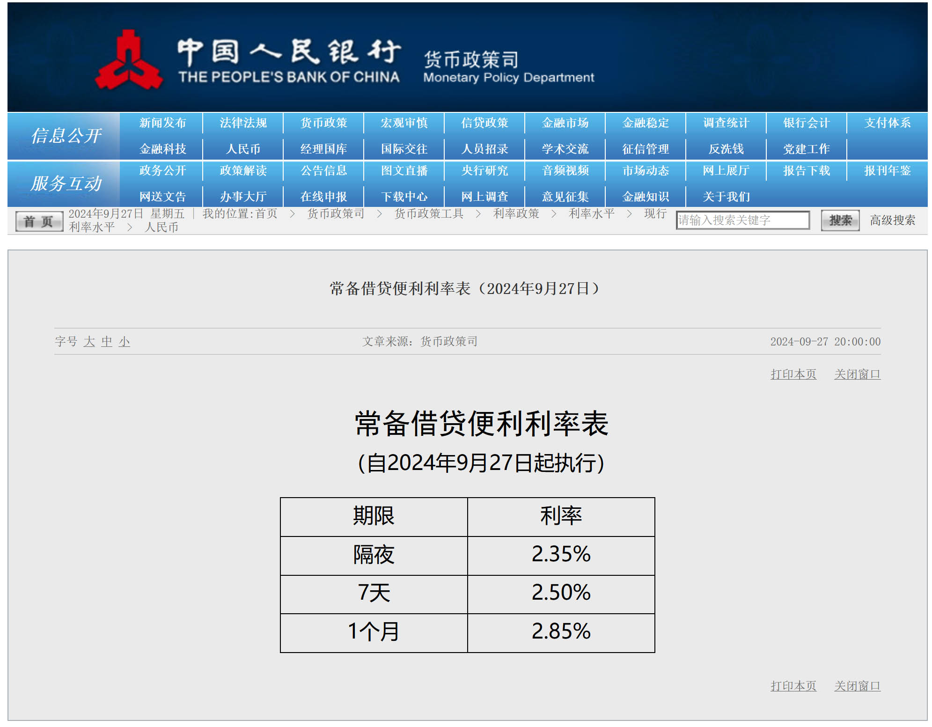Click 利率政策 breadcrumb link
Screen dimensions: 932x727
click(x=516, y=214)
